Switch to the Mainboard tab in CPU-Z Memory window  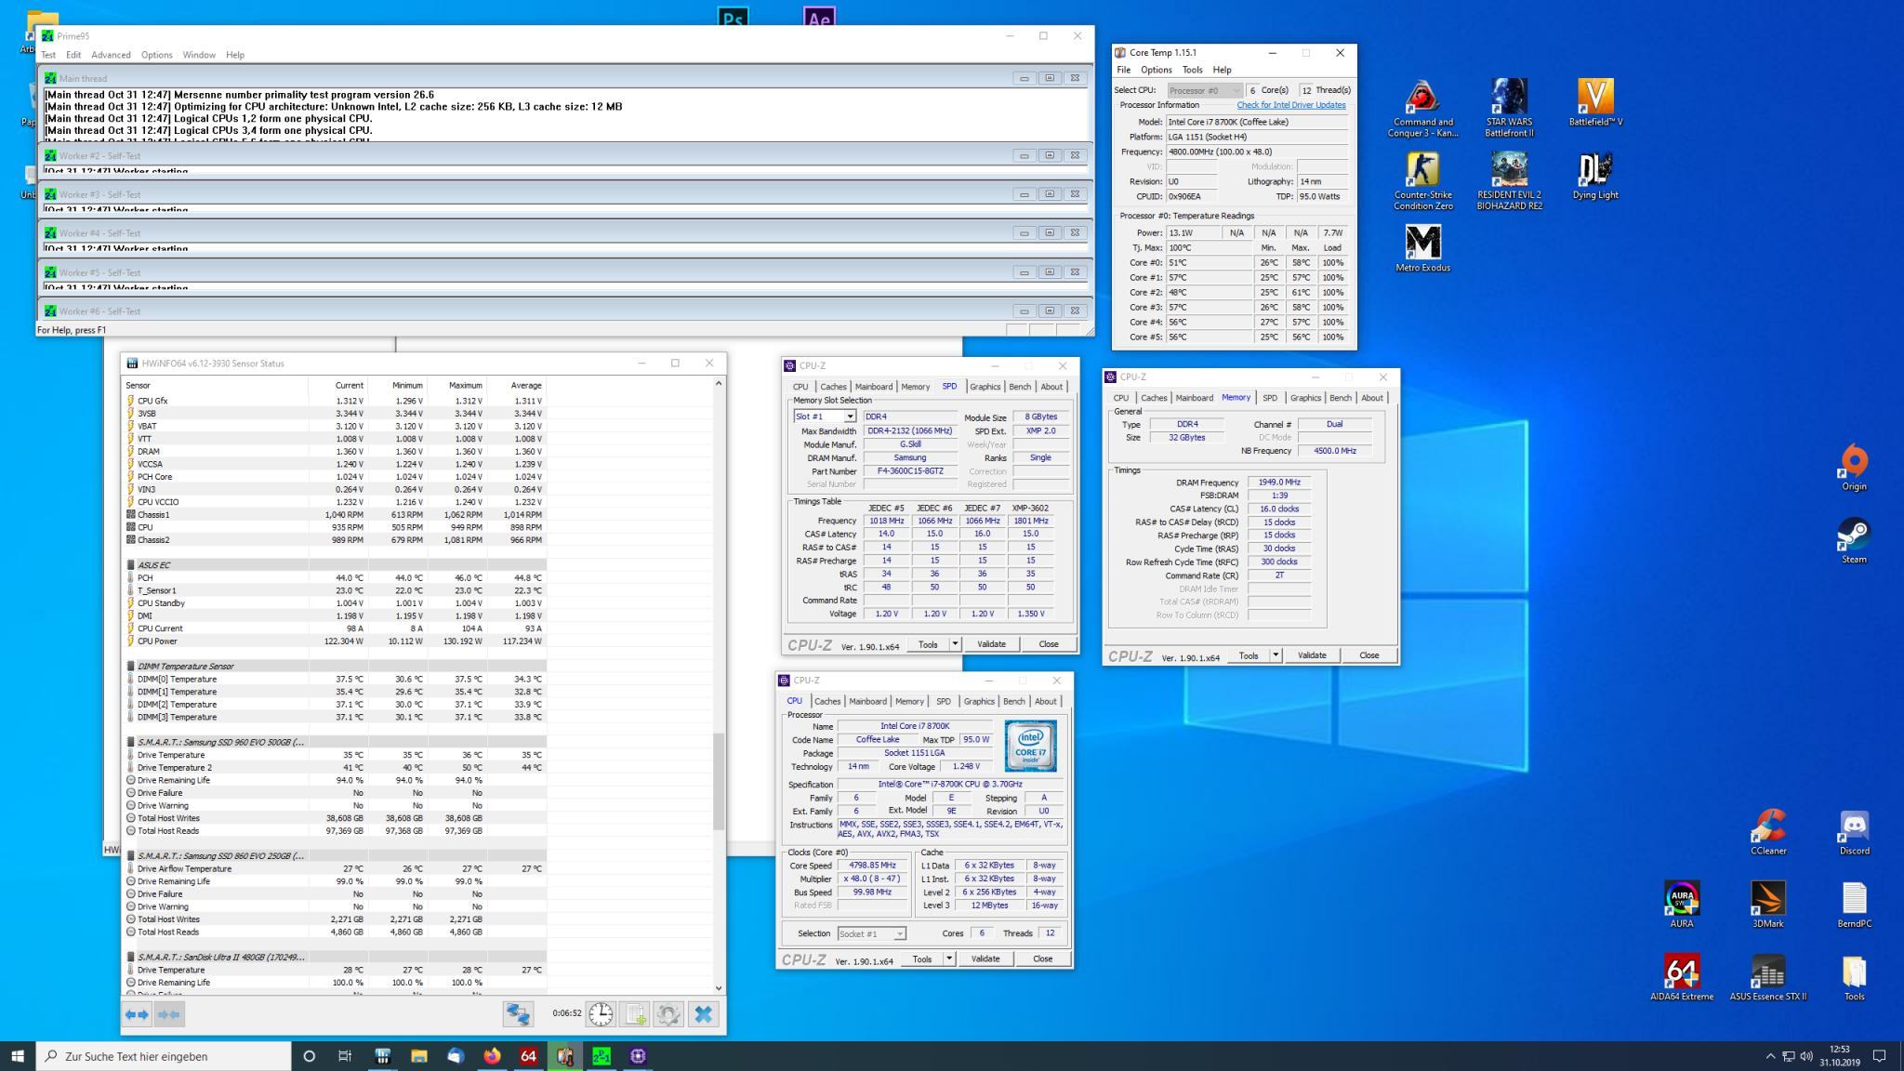click(x=1194, y=398)
